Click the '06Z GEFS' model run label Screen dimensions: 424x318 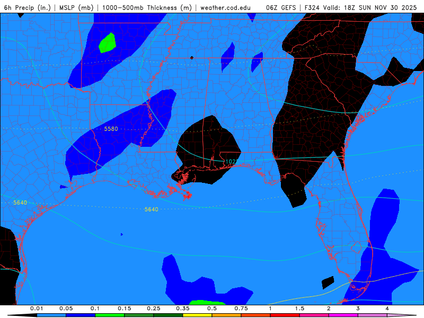click(281, 7)
